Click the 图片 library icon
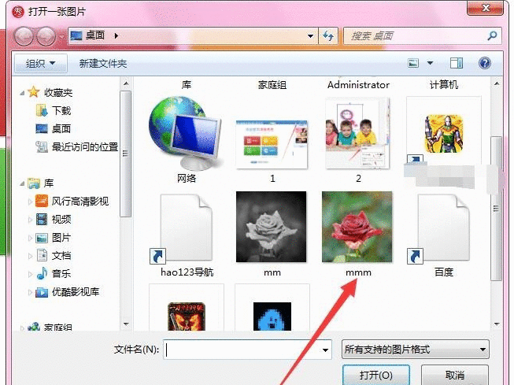514x385 pixels. click(42, 238)
